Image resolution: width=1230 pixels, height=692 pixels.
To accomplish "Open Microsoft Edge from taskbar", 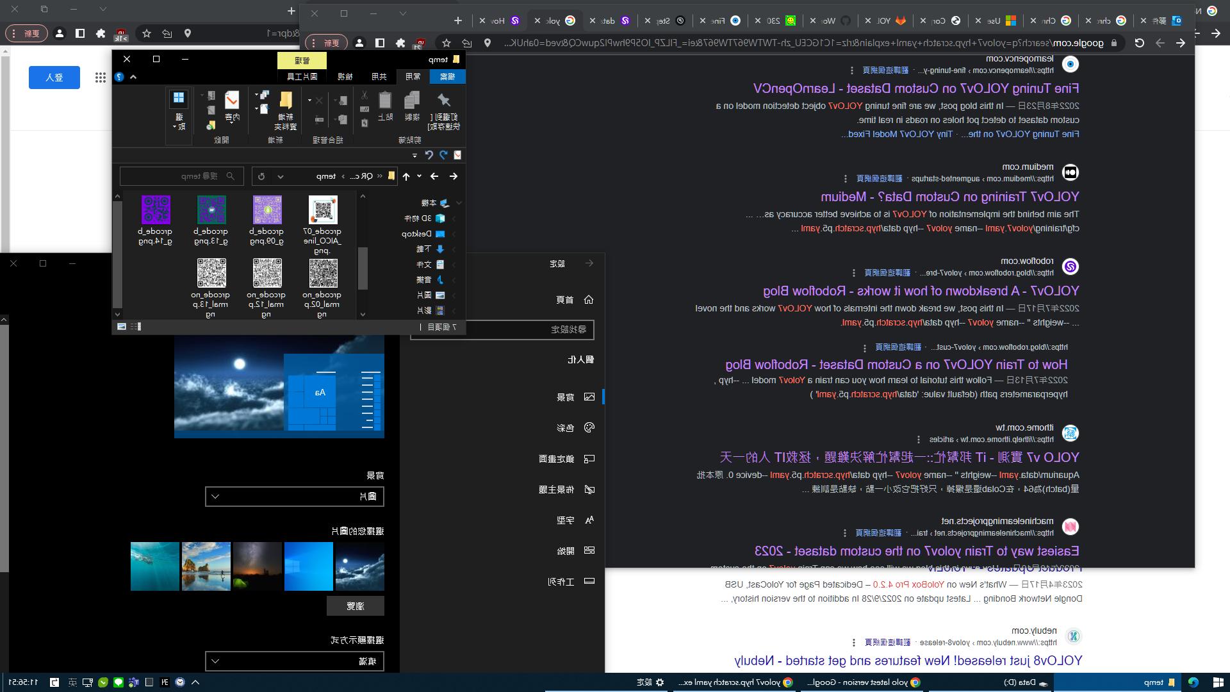I will 1193,682.
